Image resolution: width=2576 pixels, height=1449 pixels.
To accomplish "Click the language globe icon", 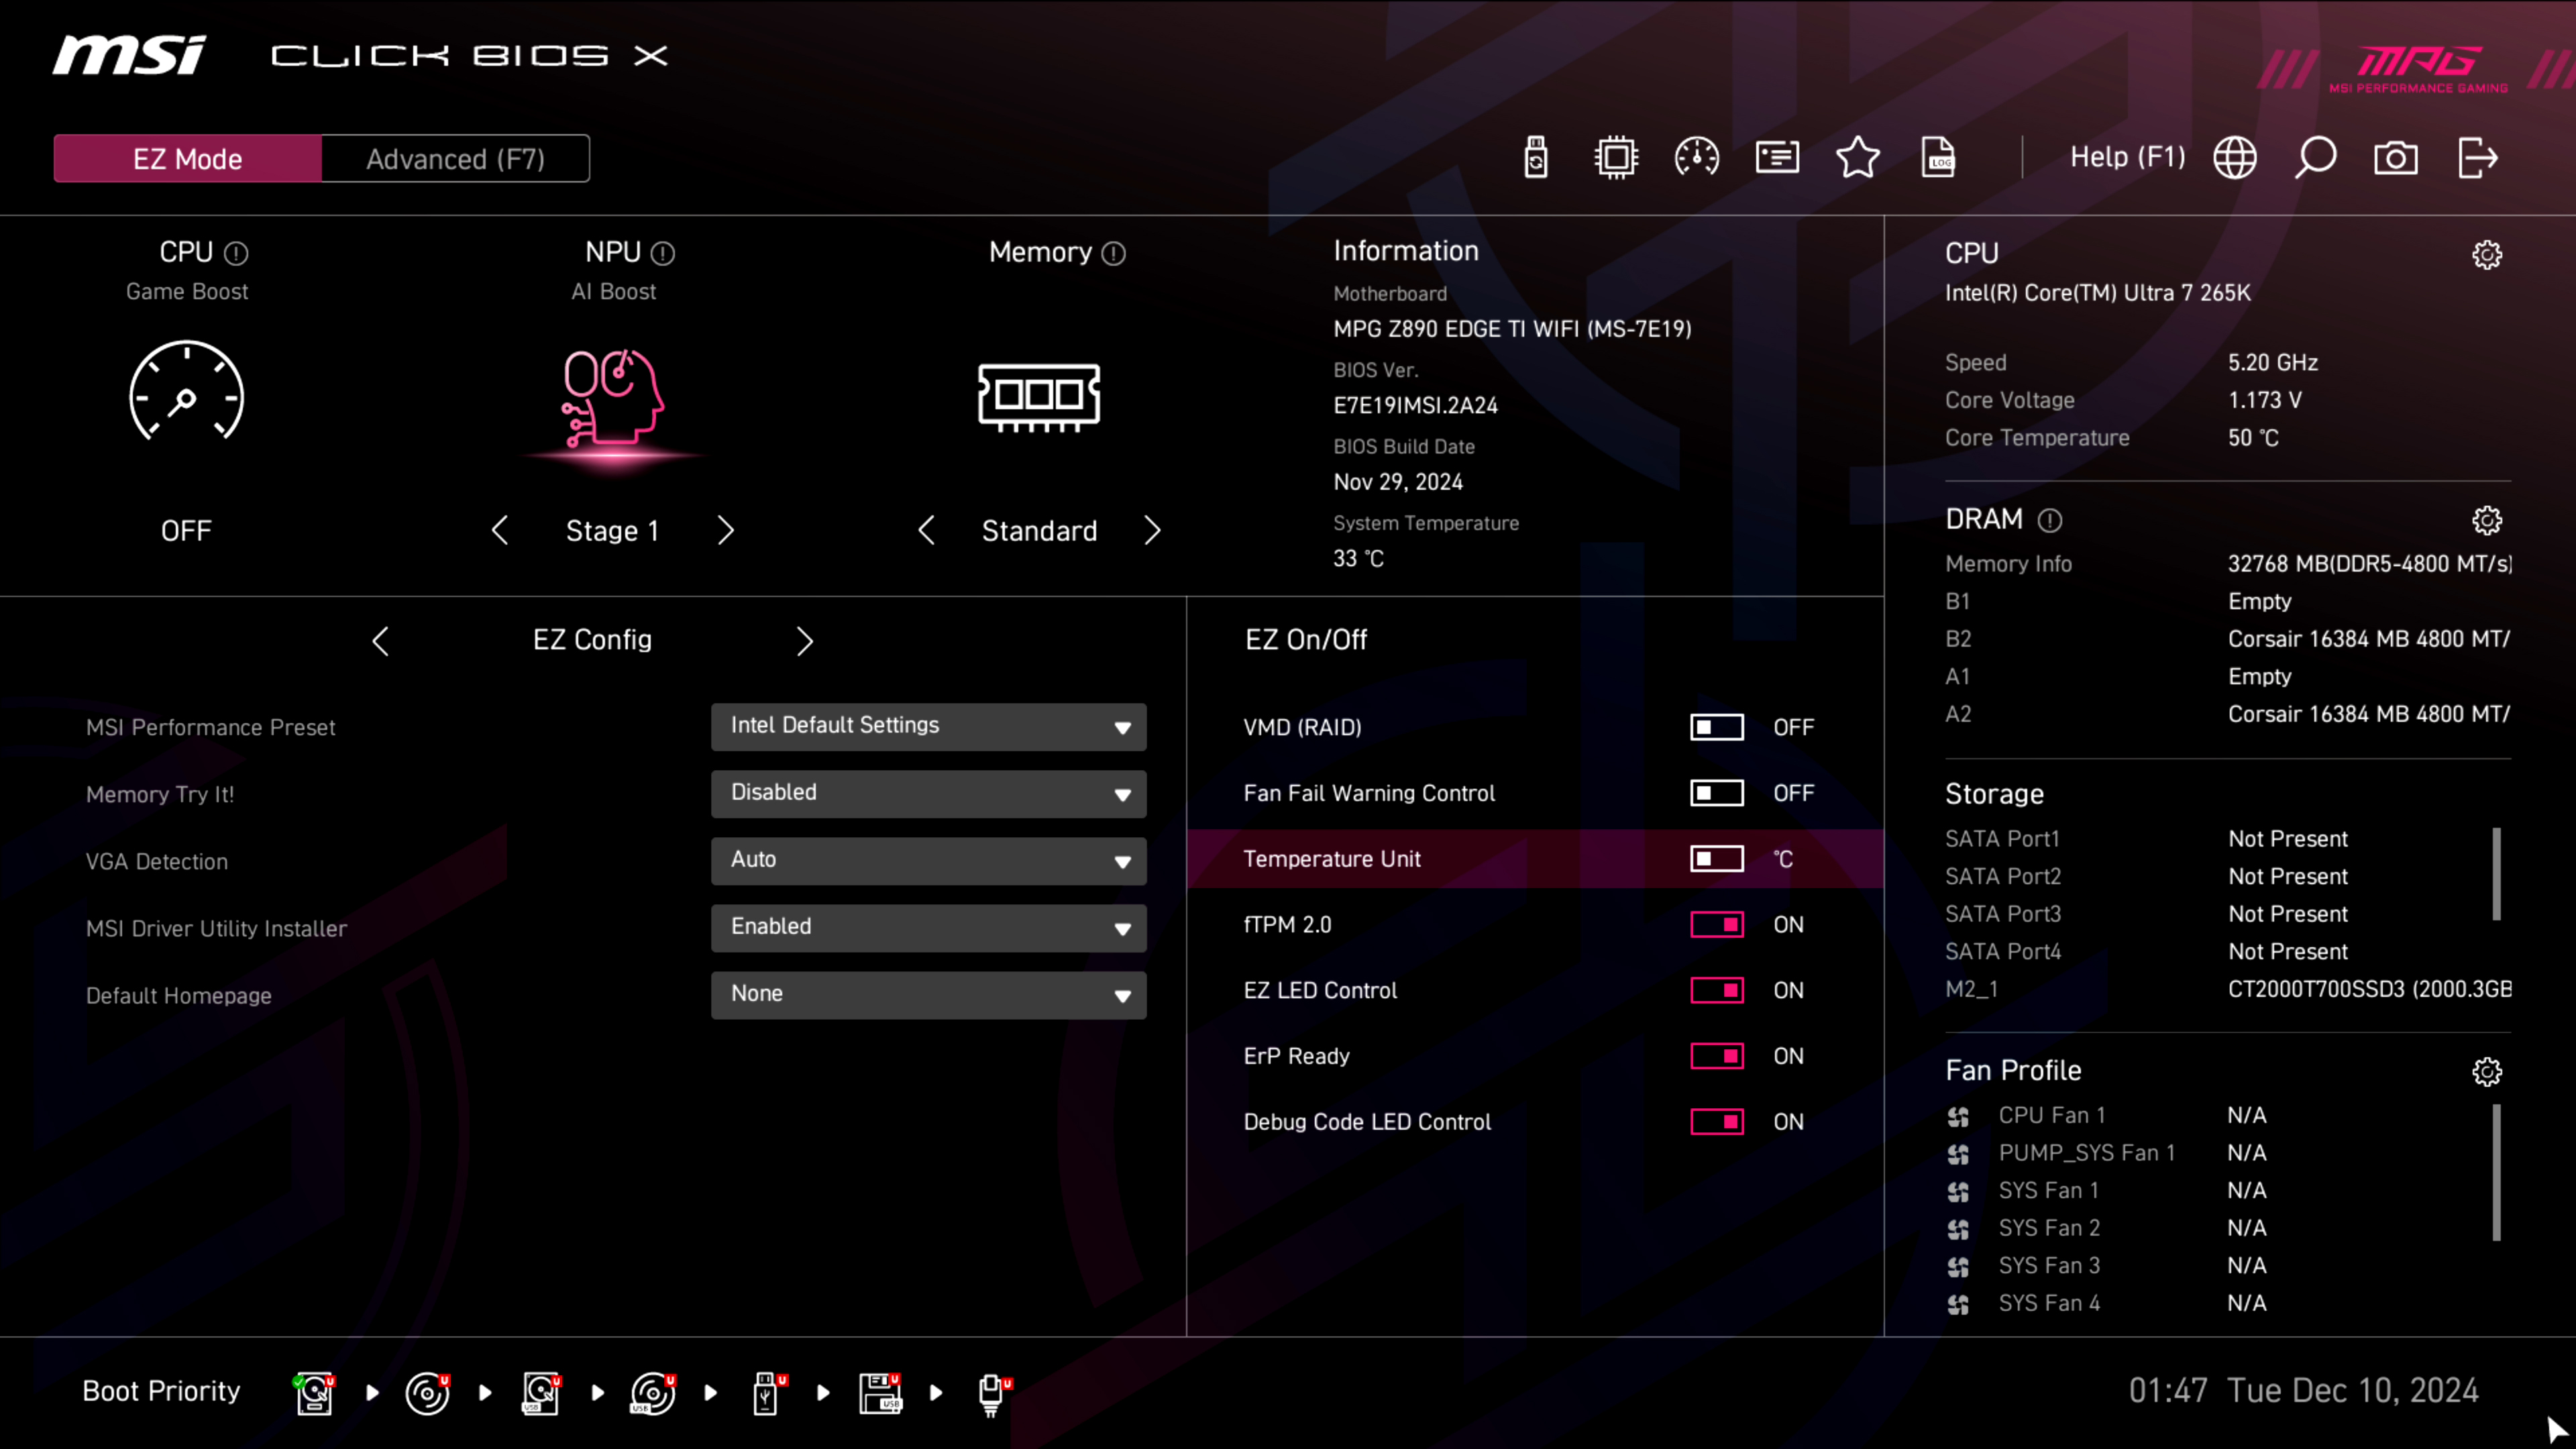I will [x=2235, y=158].
